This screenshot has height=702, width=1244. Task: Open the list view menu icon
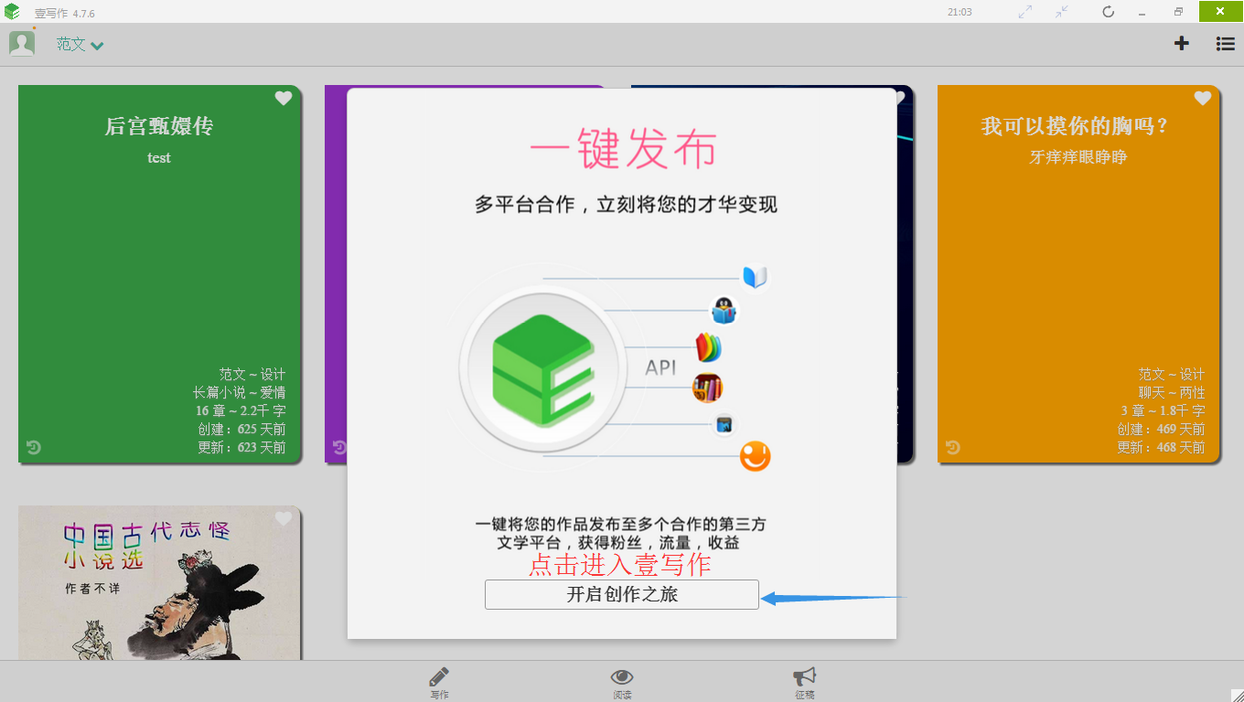1226,43
